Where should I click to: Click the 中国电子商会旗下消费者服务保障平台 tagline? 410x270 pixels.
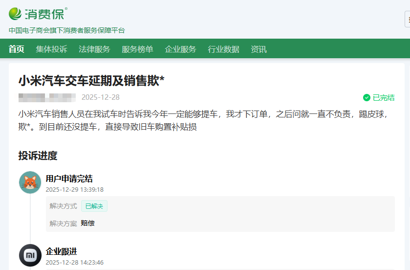coord(67,30)
